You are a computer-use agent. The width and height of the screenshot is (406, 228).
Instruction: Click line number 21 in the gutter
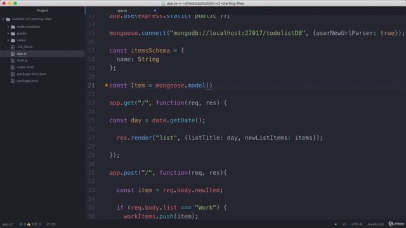click(x=91, y=85)
